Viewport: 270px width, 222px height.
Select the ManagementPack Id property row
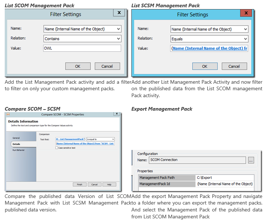pos(196,184)
